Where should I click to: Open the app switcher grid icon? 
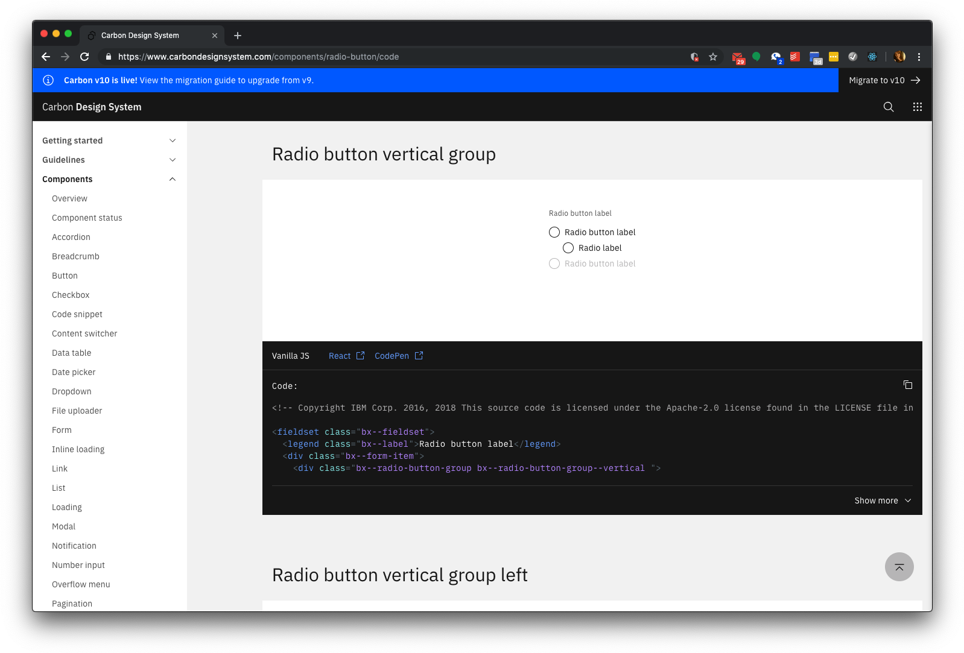point(917,107)
